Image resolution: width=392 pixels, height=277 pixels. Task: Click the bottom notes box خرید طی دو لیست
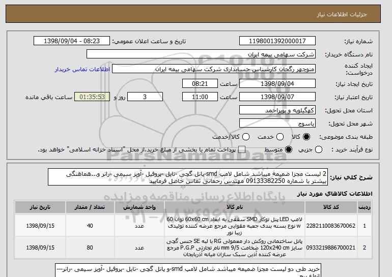click(188, 270)
